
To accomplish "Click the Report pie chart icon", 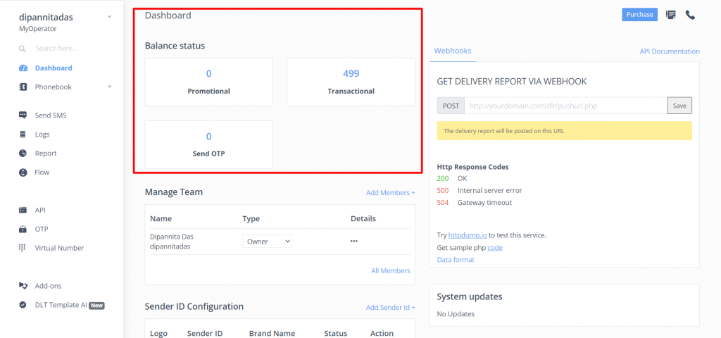I will [23, 153].
